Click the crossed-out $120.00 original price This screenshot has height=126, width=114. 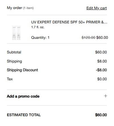point(88,37)
